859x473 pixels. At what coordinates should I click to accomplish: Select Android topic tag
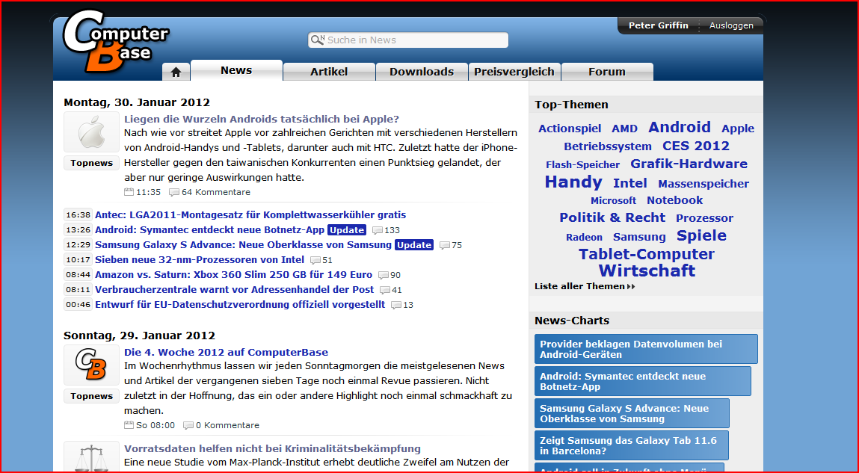(x=680, y=127)
